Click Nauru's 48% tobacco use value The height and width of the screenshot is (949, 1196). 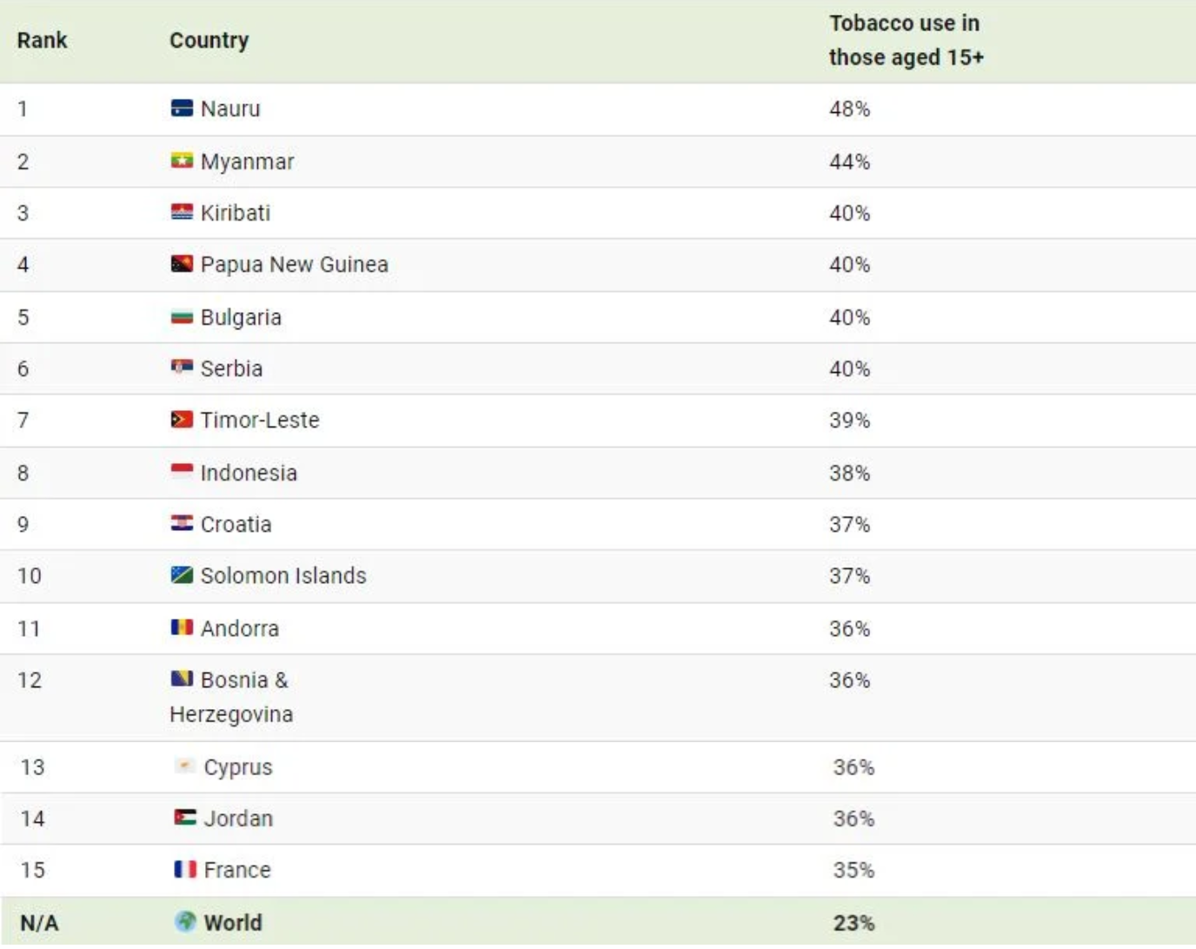point(849,109)
